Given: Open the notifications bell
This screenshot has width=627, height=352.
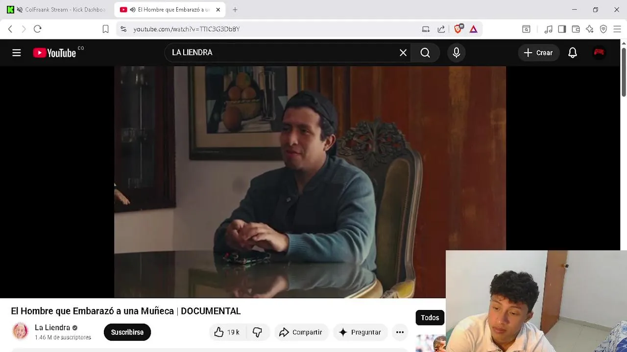Looking at the screenshot, I should (573, 53).
